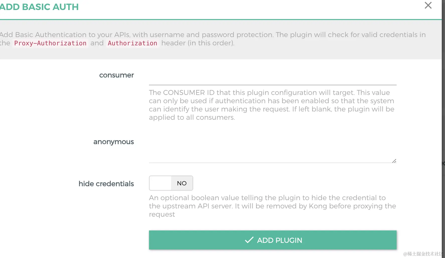This screenshot has width=445, height=258.
Task: Close the Add Basic Auth dialog
Action: click(428, 6)
